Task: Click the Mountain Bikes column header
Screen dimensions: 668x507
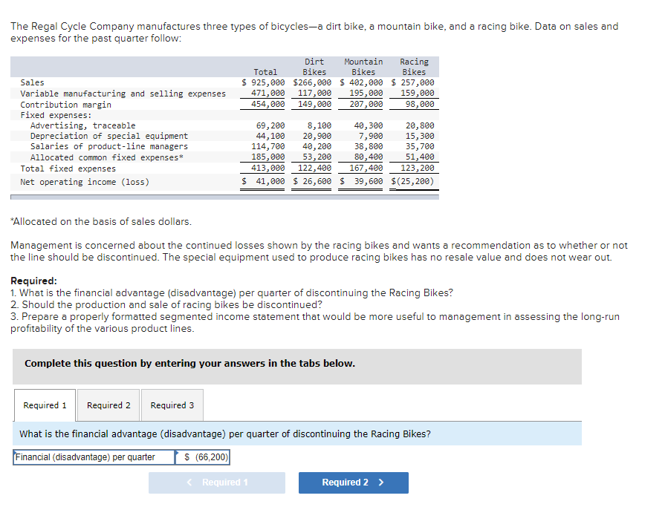Action: coord(363,67)
